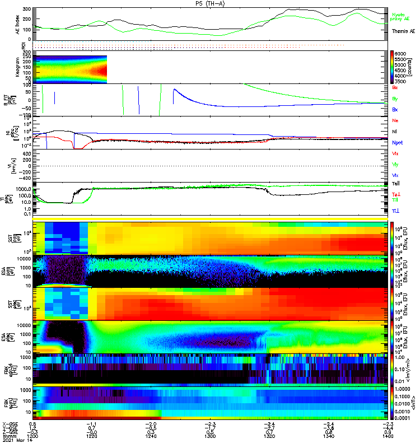This screenshot has width=420, height=448.
Task: Select the blue "Ti⊥" legend label
Action: coord(395,211)
